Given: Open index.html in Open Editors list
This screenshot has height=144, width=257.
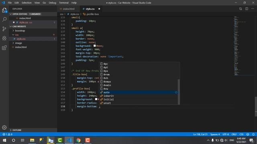Looking at the screenshot, I should click(25, 18).
